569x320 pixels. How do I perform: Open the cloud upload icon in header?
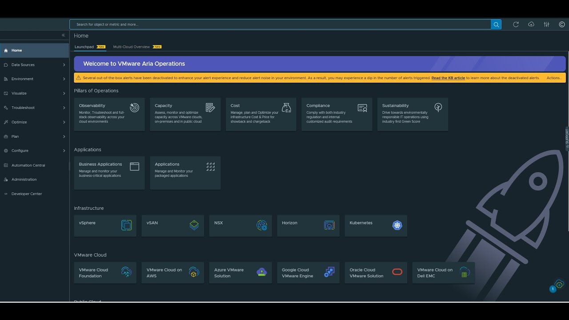[531, 24]
